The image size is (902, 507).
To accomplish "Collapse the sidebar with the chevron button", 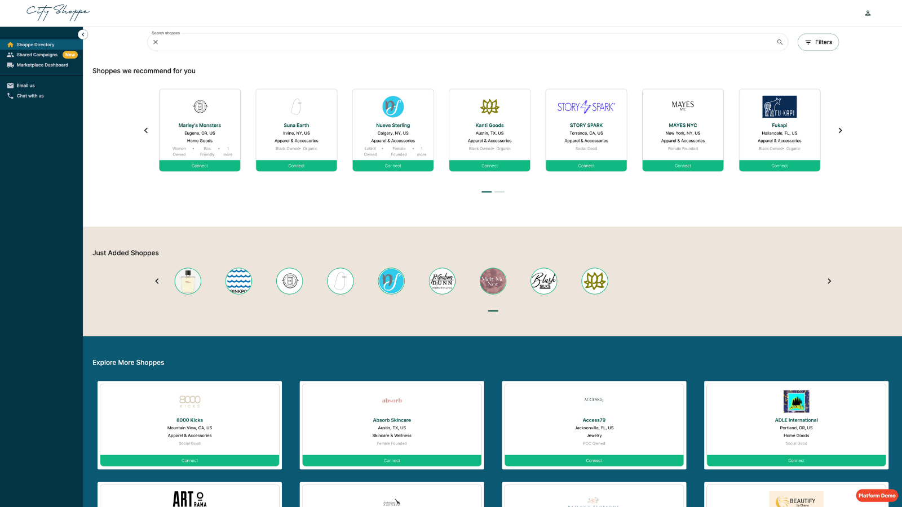I will (x=83, y=34).
